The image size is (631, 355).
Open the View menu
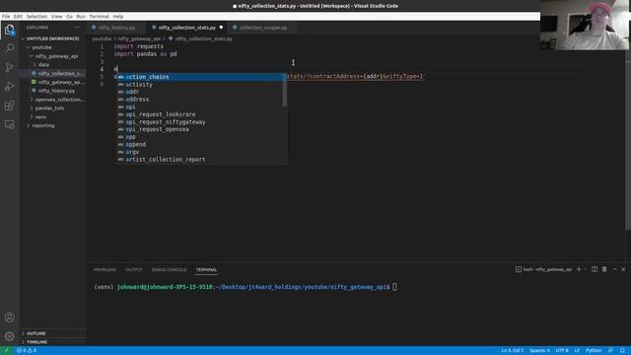(56, 17)
